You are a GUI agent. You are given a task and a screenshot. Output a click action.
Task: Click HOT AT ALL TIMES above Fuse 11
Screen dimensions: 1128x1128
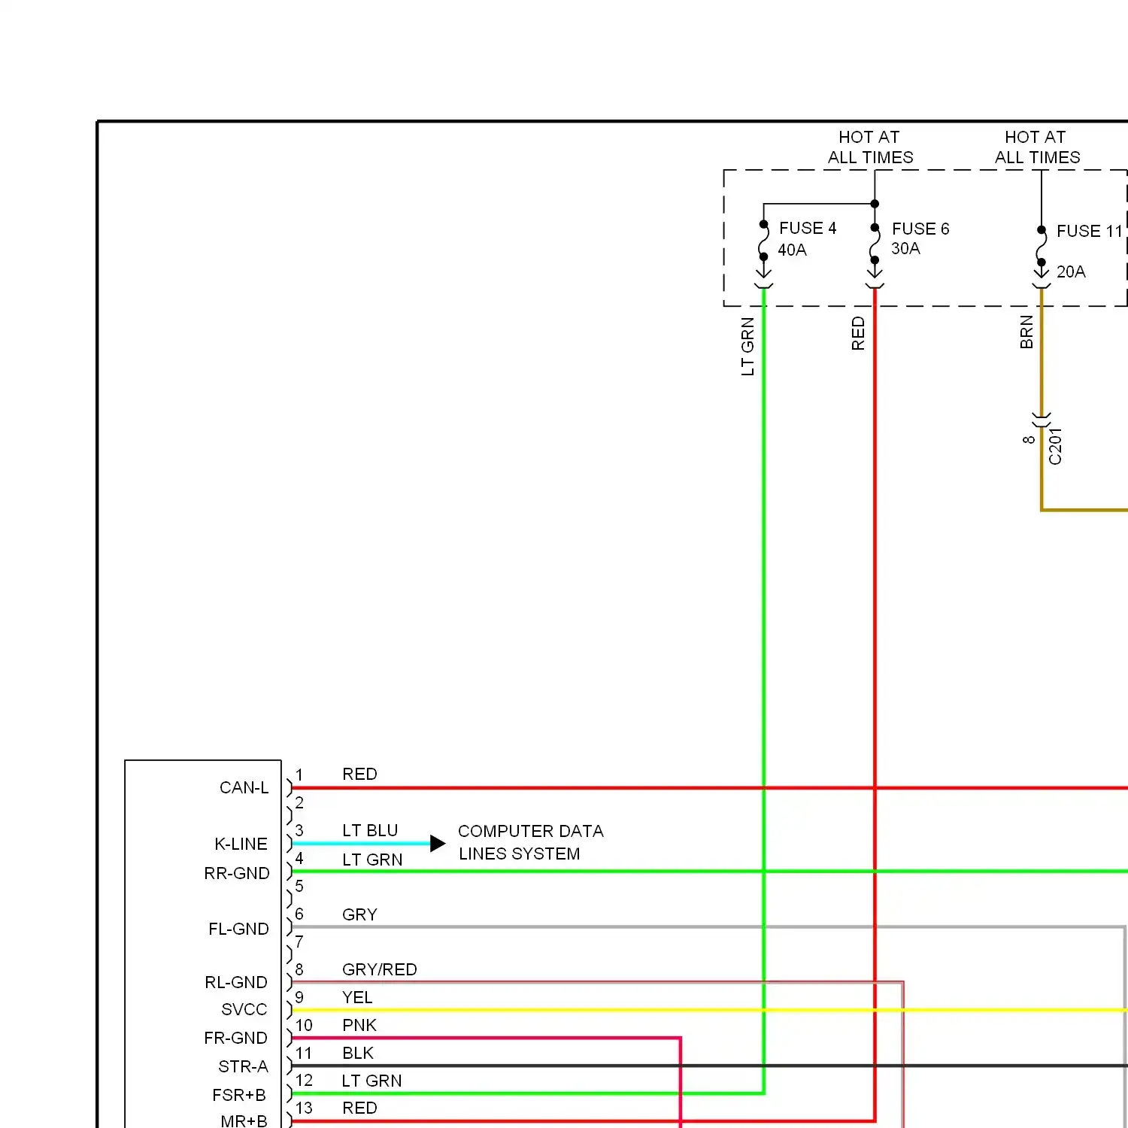coord(1037,147)
